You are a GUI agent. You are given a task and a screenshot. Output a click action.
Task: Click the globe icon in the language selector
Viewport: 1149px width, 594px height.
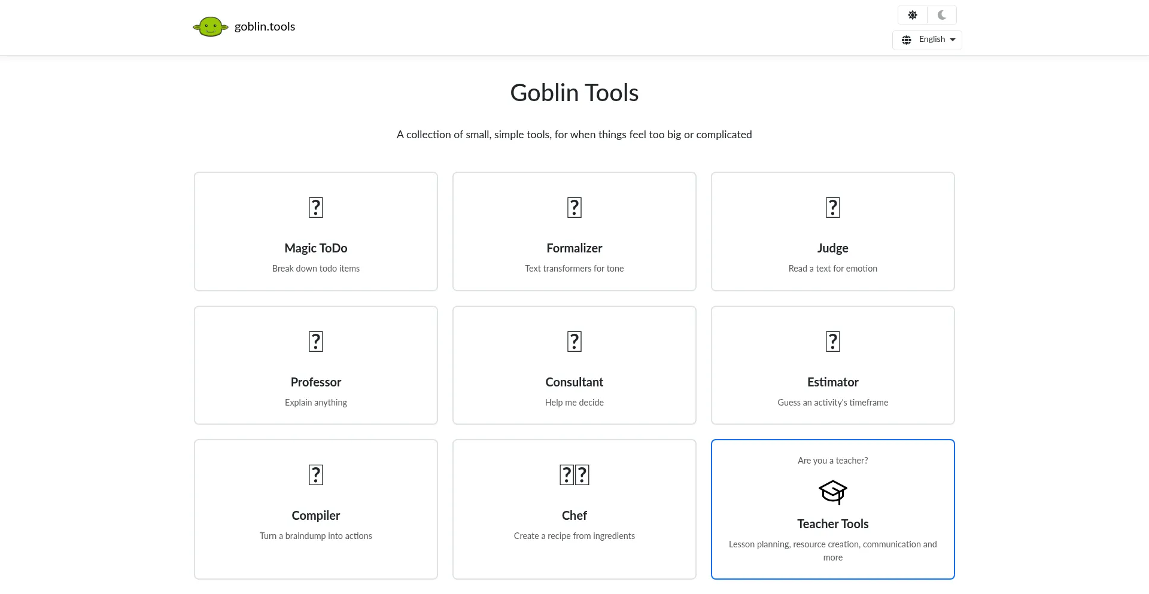(x=907, y=40)
